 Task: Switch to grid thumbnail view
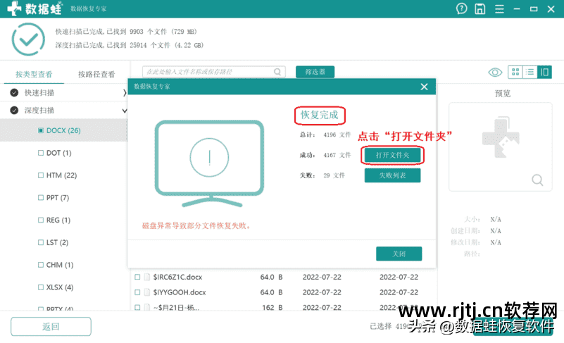coord(515,72)
